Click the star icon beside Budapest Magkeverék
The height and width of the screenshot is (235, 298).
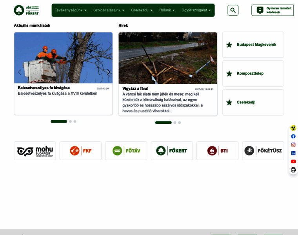pyautogui.click(x=229, y=45)
